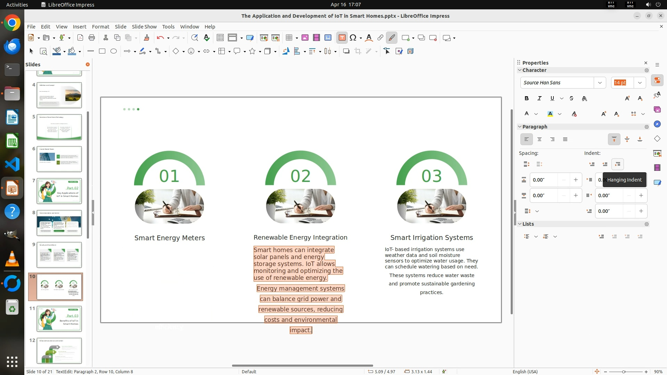The width and height of the screenshot is (667, 375).
Task: Toggle Italic formatting in sidebar
Action: [540, 99]
